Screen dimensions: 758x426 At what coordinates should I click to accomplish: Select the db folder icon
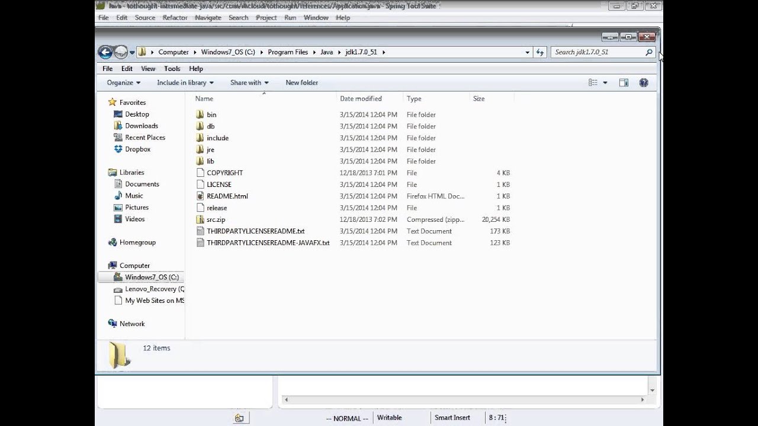click(200, 126)
